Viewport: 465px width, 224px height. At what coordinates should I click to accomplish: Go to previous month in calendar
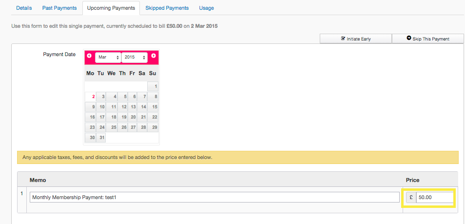(x=89, y=56)
